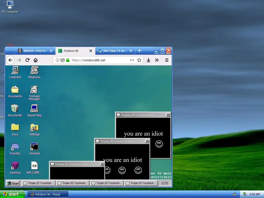264x198 pixels.
Task: Open tracking protection shield icon
Action: point(63,60)
